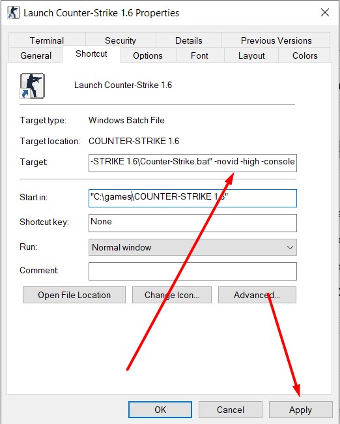Viewport: 340px width, 424px height.
Task: Click the Change Icon button
Action: point(172,295)
